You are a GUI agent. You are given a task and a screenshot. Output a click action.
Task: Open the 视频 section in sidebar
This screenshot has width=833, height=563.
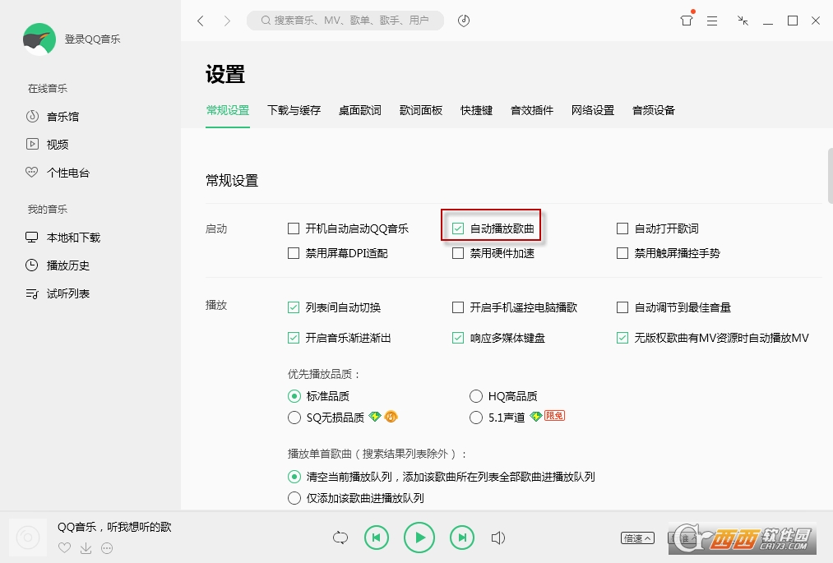point(57,144)
